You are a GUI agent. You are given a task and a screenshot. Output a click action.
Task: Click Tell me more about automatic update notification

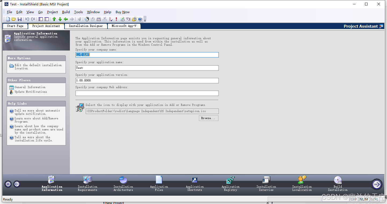[x=37, y=112]
